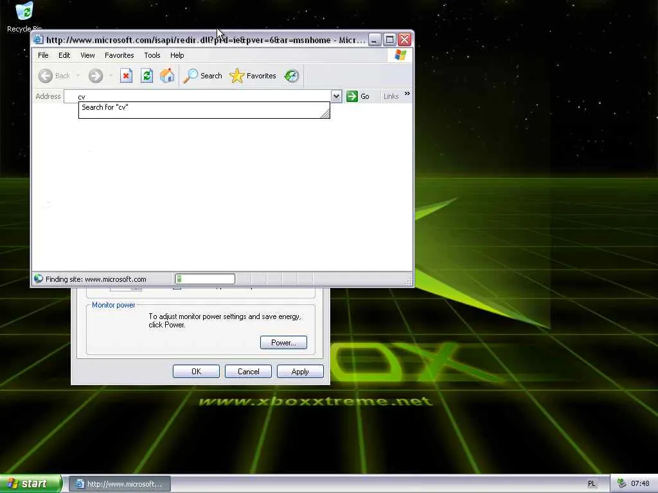Expand Forward button history dropdown arrow
The height and width of the screenshot is (493, 658).
tap(111, 76)
